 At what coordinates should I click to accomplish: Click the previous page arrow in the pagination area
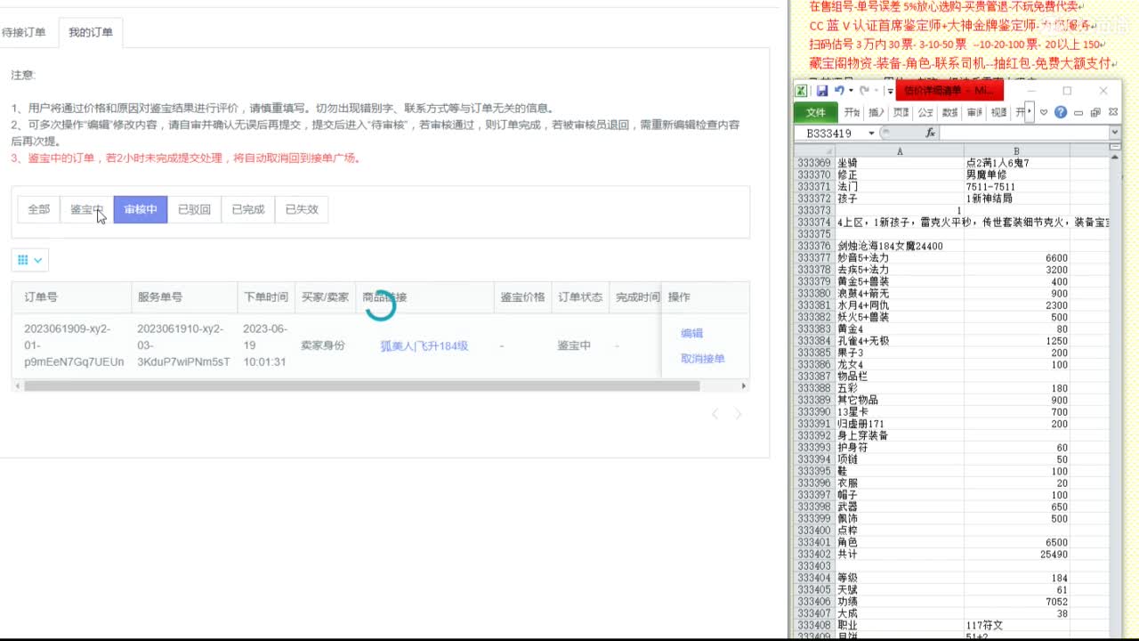pos(716,413)
